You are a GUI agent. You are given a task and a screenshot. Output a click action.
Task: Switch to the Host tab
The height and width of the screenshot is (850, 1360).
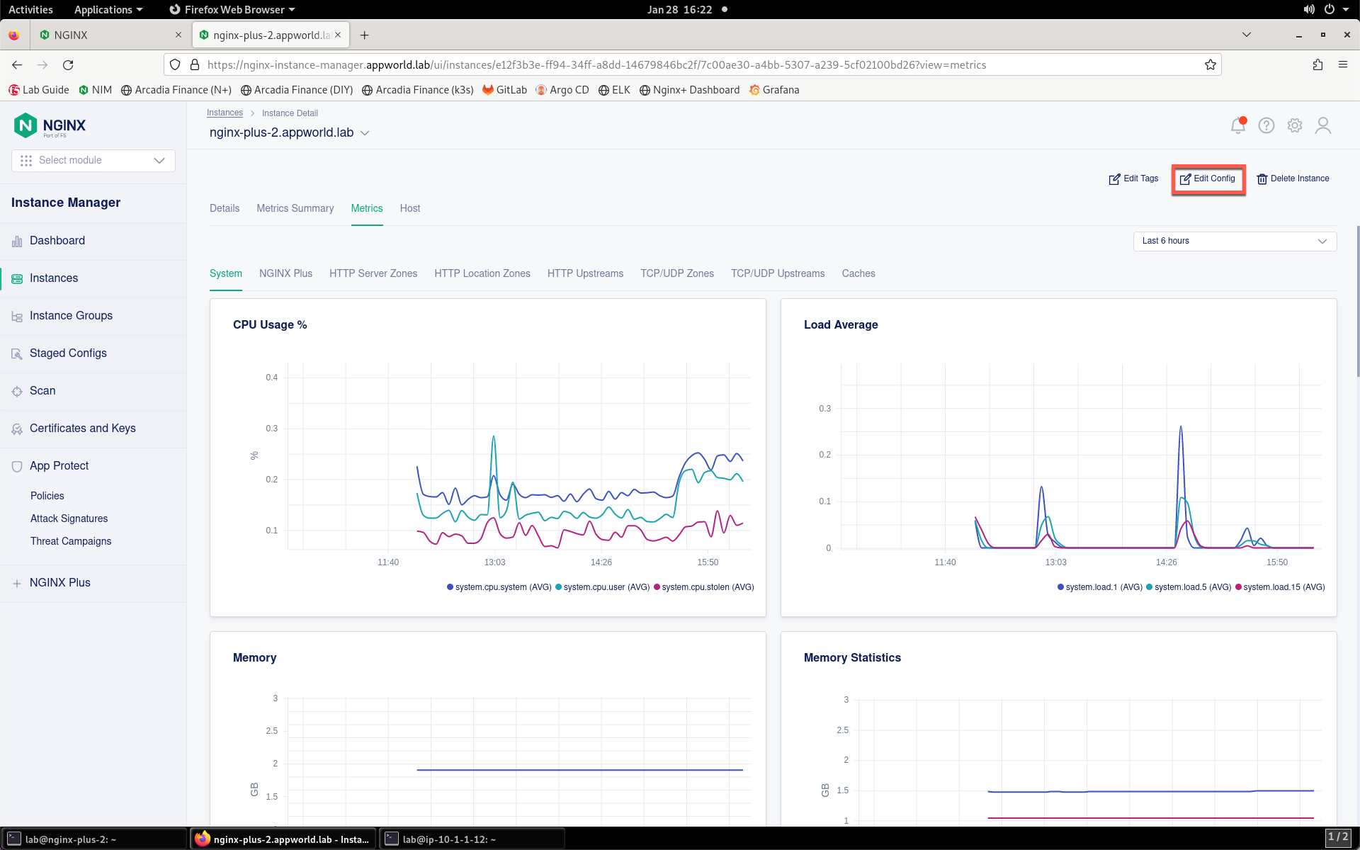410,208
